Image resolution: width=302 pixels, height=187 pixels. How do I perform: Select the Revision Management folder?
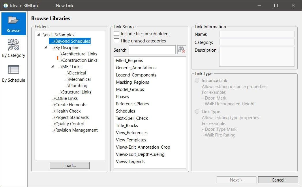click(74, 130)
